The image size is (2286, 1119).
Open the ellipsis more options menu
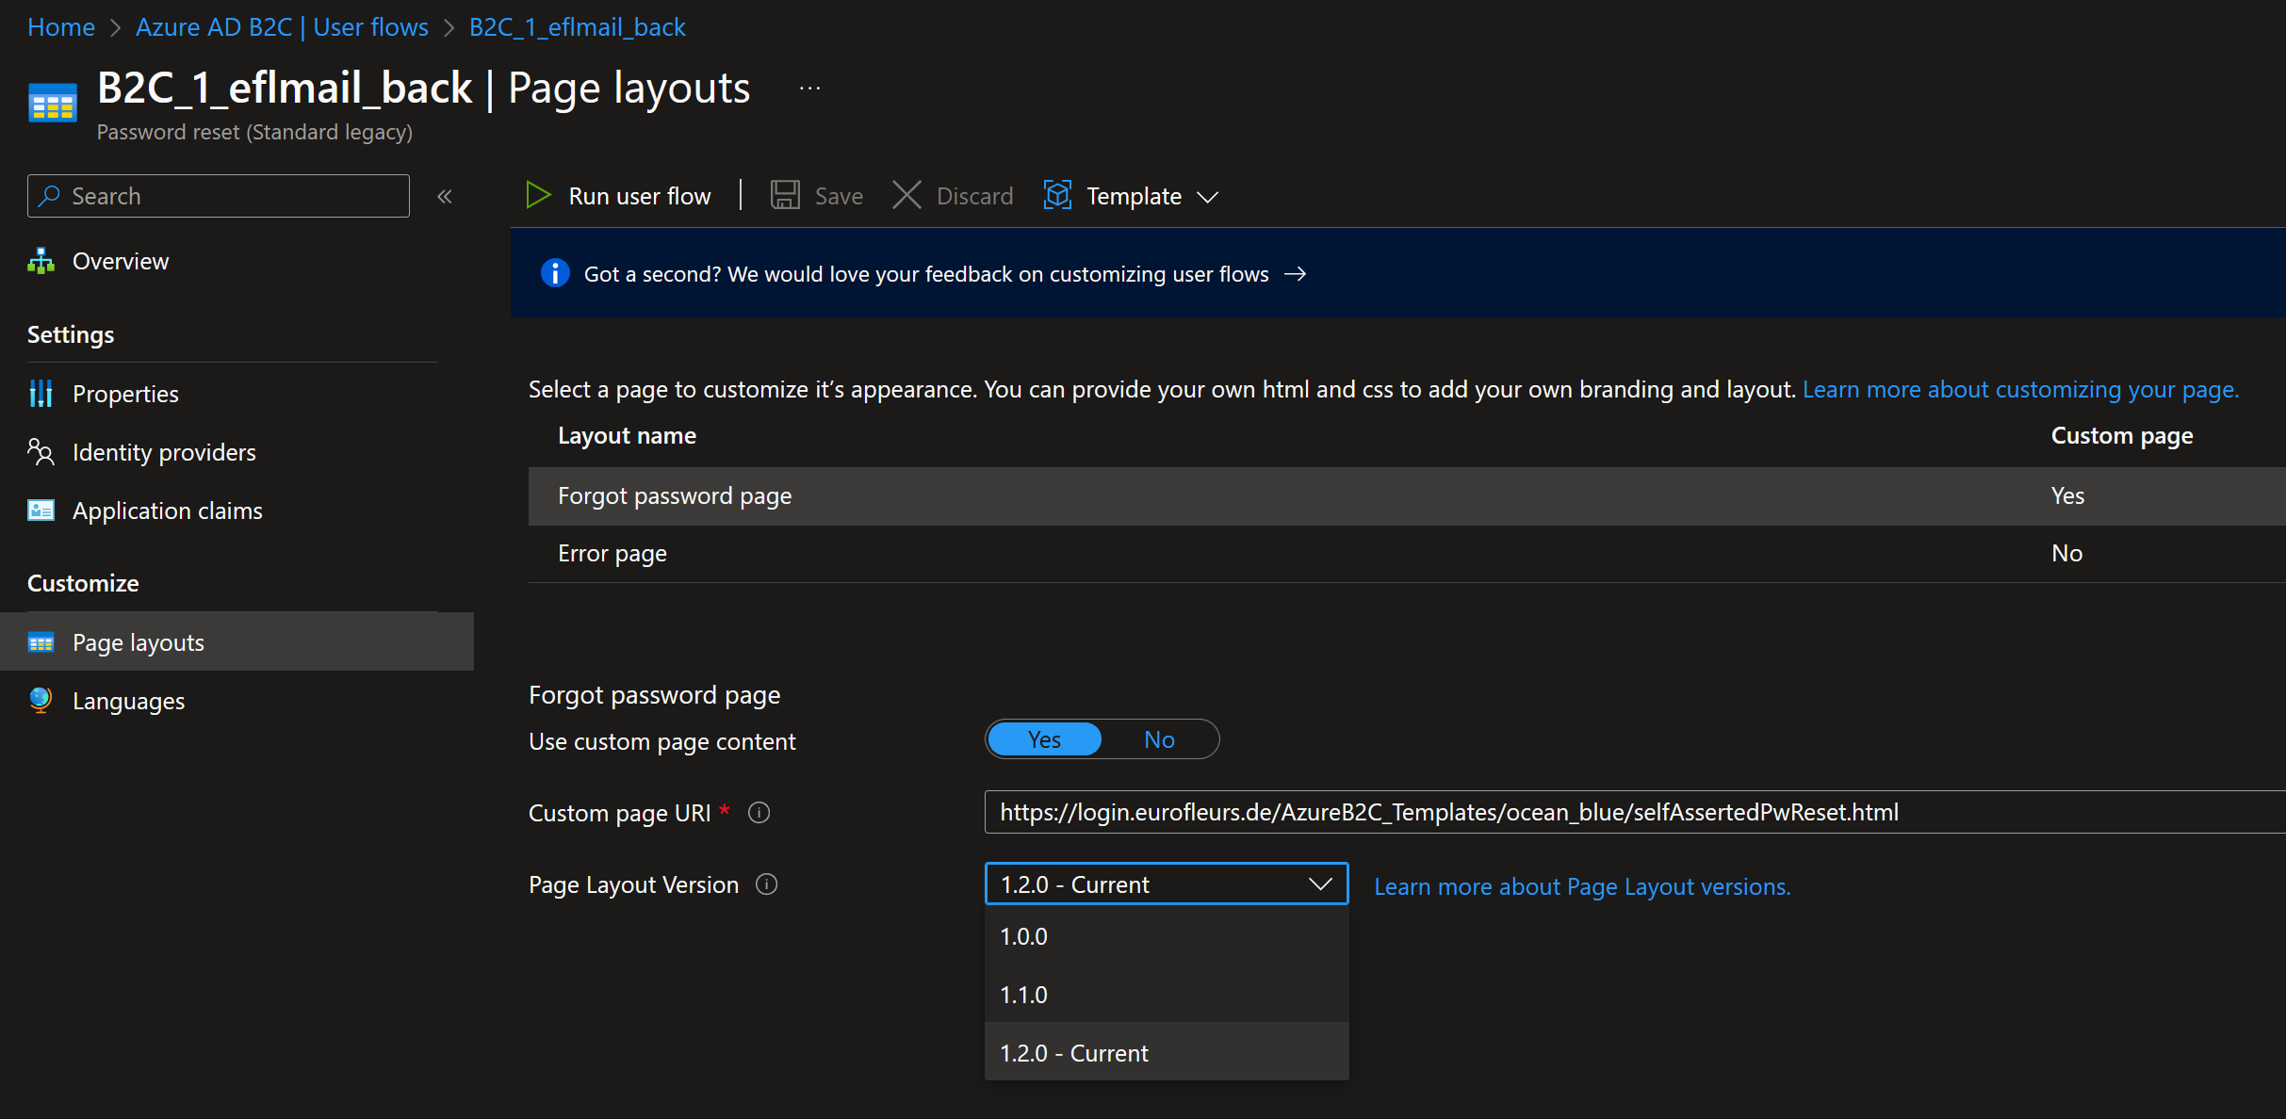pyautogui.click(x=809, y=89)
